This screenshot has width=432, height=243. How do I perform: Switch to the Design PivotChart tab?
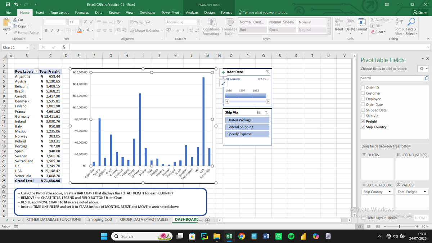[x=210, y=12]
